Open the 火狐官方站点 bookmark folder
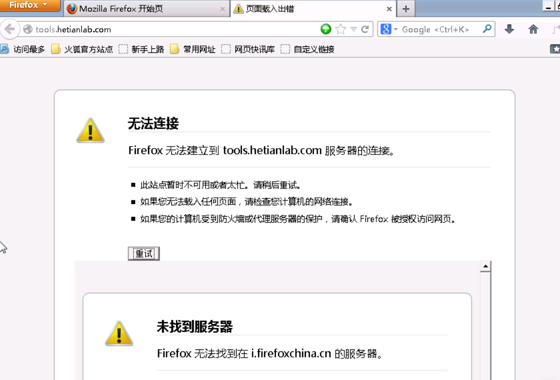This screenshot has width=560, height=380. (x=82, y=49)
